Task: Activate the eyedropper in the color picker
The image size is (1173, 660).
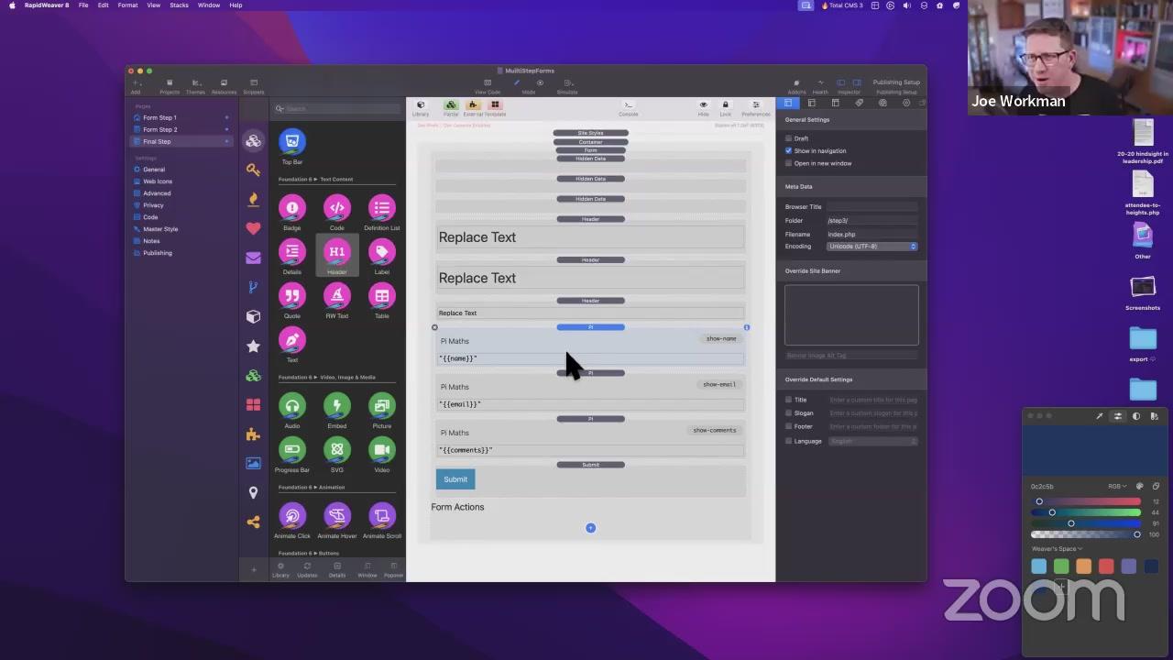Action: coord(1099,416)
